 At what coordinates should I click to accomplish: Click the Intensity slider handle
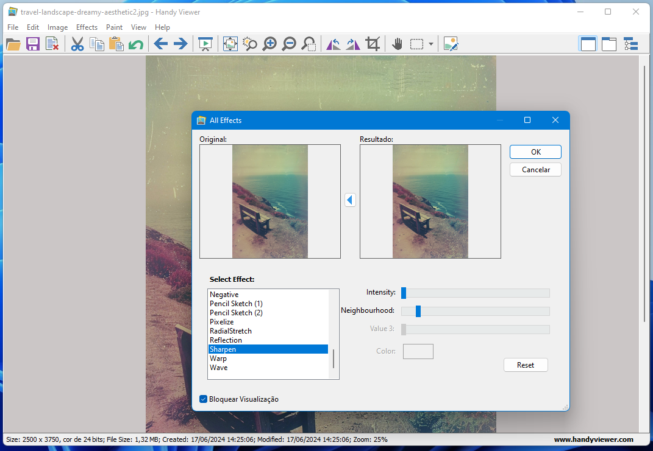pyautogui.click(x=404, y=293)
